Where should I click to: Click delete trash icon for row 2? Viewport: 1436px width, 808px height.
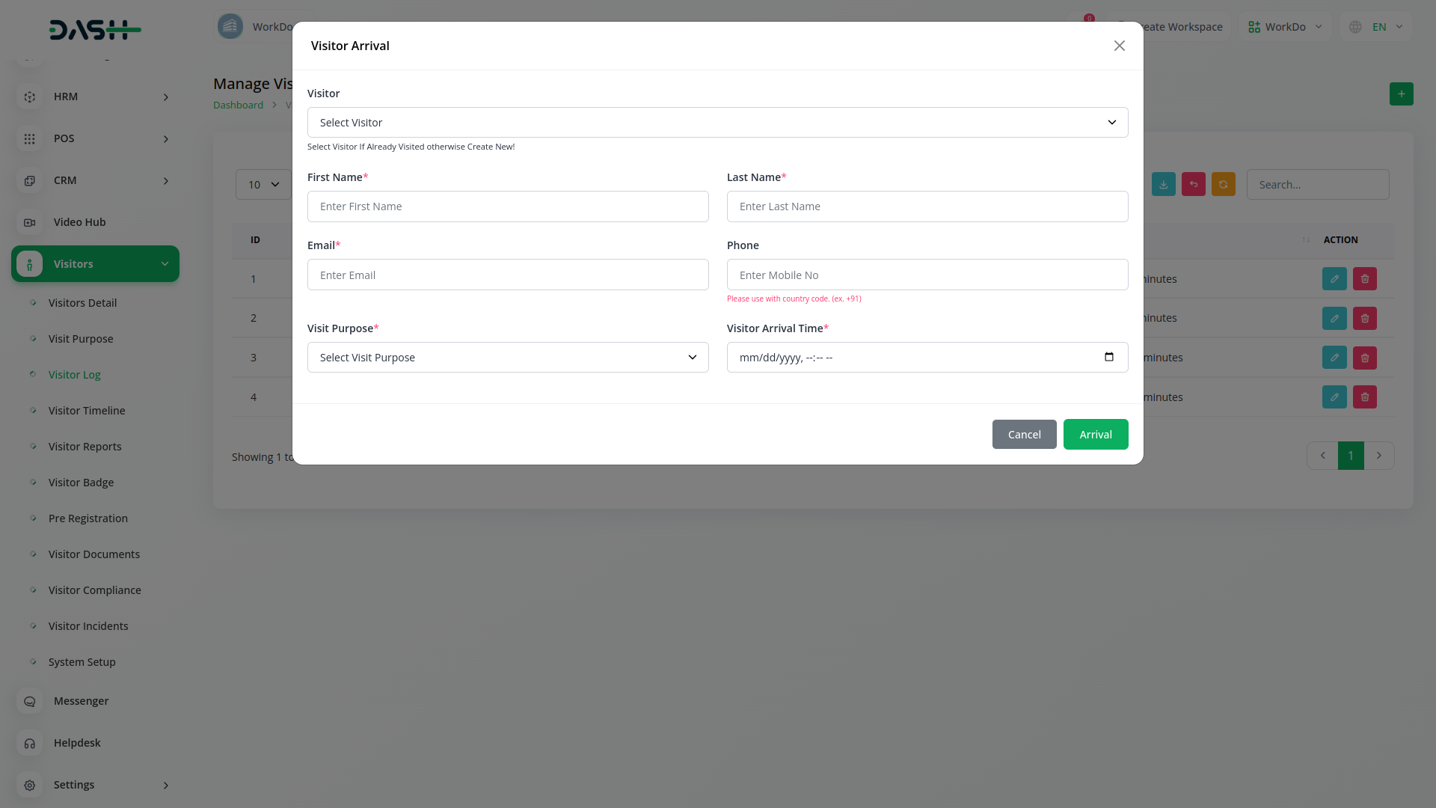pos(1364,319)
